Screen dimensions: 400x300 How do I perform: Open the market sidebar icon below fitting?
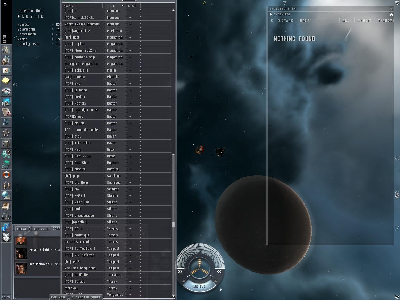[x=6, y=101]
